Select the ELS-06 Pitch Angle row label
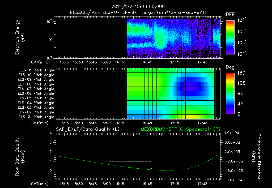Viewport: 272px width, 188px height. pyautogui.click(x=36, y=94)
